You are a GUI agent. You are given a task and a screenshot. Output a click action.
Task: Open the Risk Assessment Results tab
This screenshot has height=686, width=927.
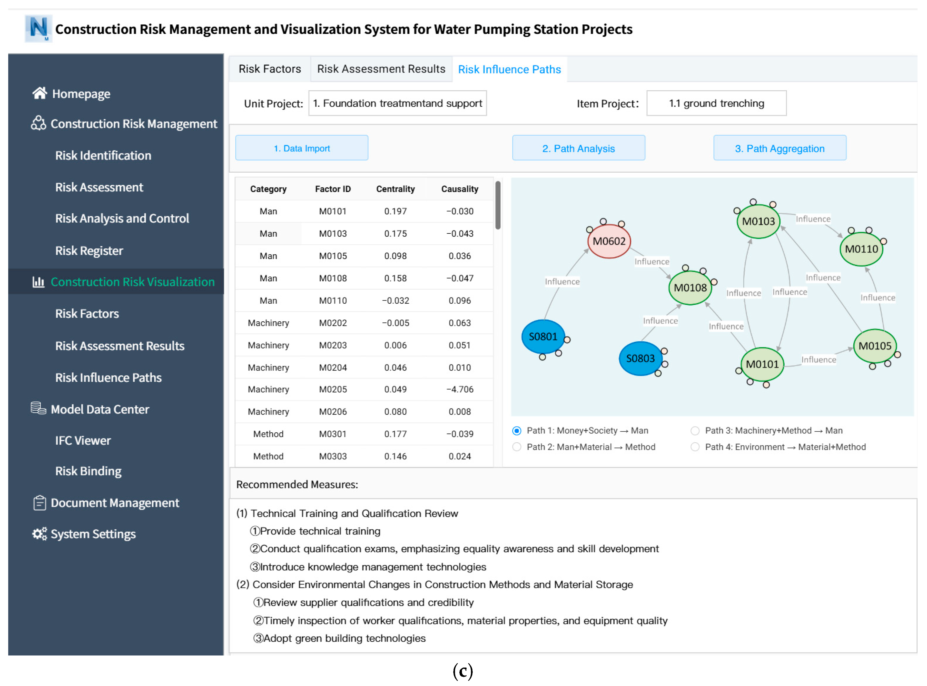(x=381, y=69)
